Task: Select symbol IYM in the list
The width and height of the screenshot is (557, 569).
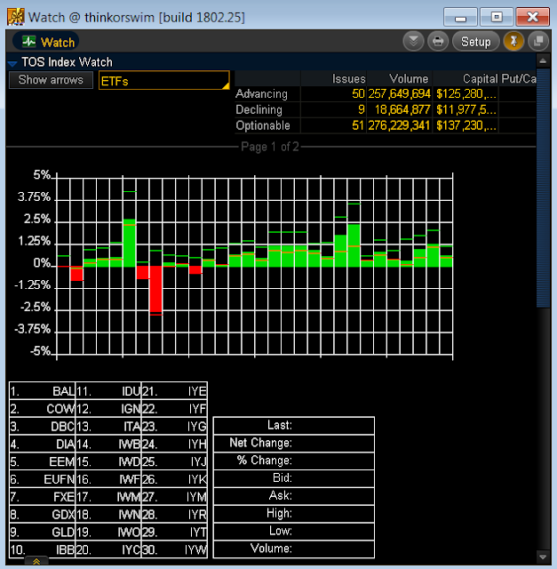Action: coord(174,497)
